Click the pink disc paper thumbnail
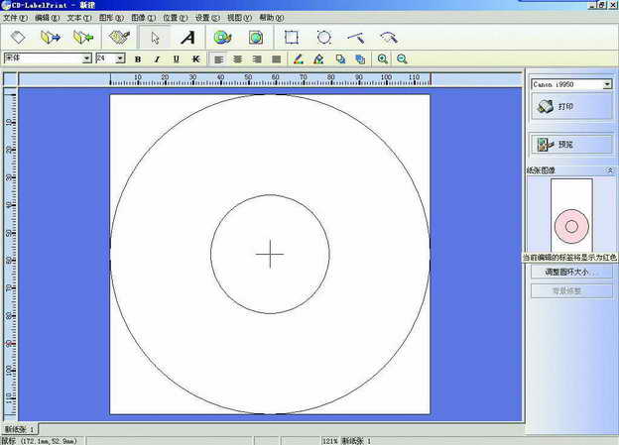619x445 pixels. click(x=571, y=227)
